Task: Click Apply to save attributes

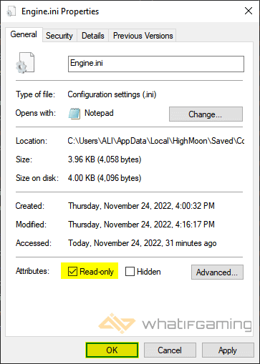Action: (x=228, y=350)
